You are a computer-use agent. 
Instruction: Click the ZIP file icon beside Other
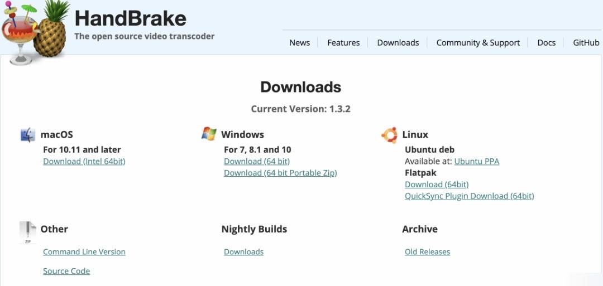click(x=28, y=232)
